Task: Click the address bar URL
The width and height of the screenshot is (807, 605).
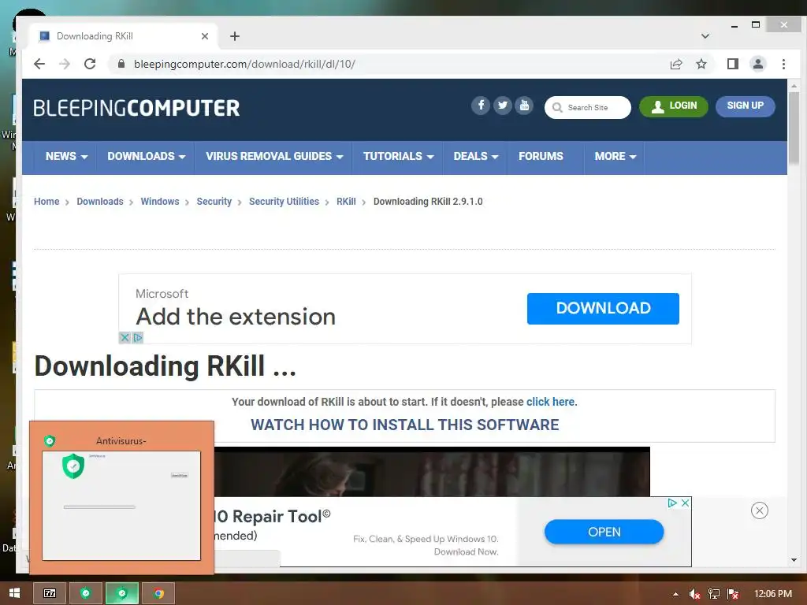Action: 244,64
